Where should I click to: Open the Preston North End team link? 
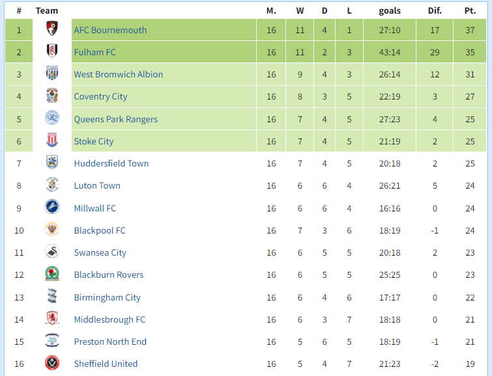click(x=110, y=342)
